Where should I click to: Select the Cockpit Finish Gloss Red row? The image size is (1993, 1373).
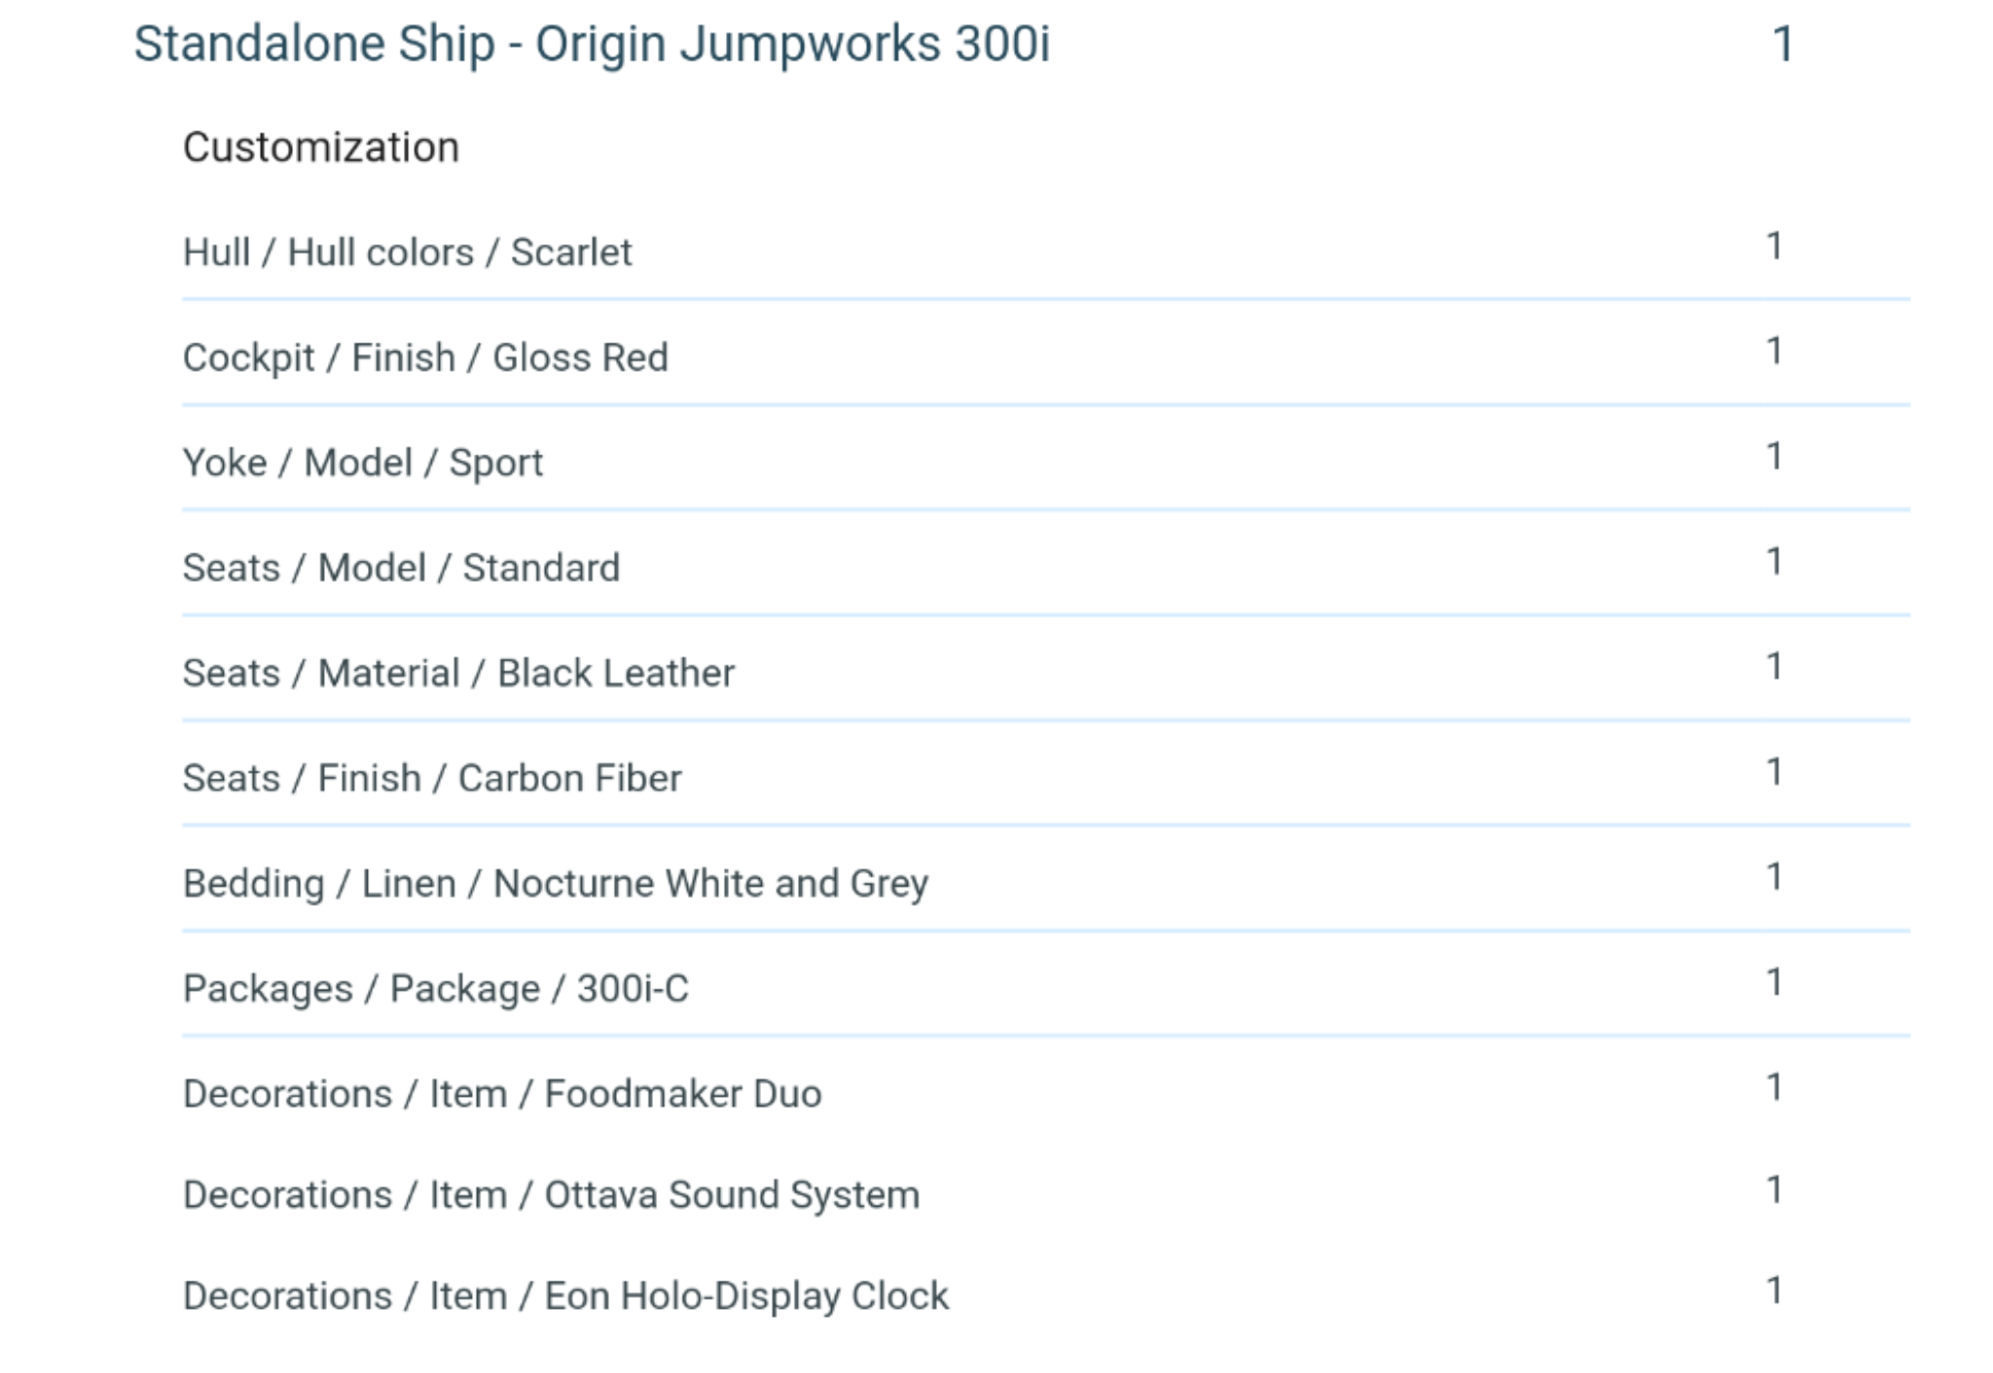pyautogui.click(x=425, y=358)
